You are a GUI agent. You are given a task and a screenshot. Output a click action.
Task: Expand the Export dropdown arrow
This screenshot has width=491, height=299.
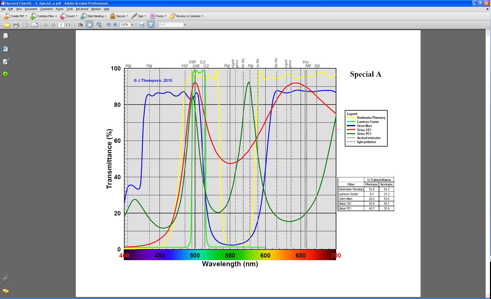(x=77, y=16)
